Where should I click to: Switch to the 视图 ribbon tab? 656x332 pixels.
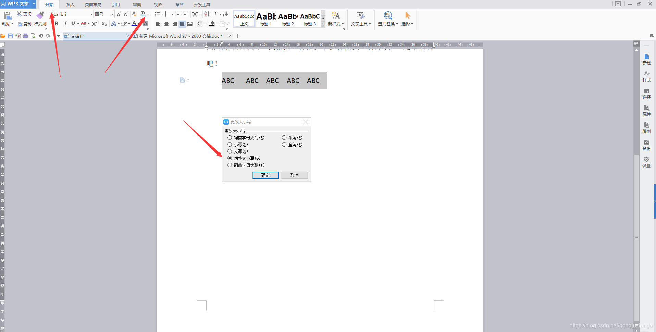[x=158, y=4]
